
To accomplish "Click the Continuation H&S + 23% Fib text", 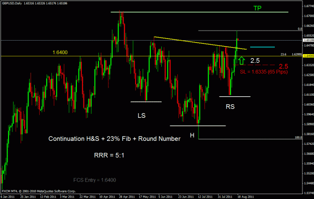I will pyautogui.click(x=115, y=139).
